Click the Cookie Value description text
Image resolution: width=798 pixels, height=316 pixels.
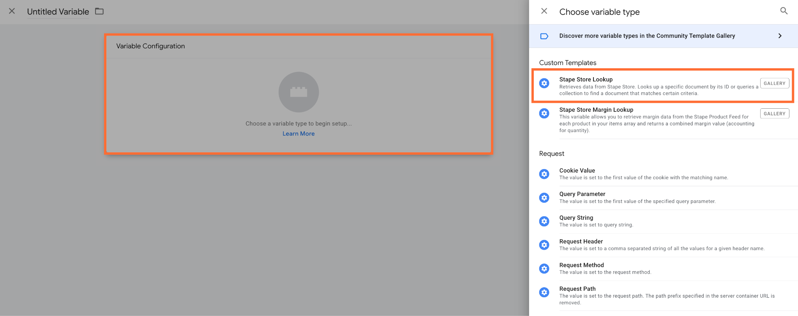tap(644, 178)
